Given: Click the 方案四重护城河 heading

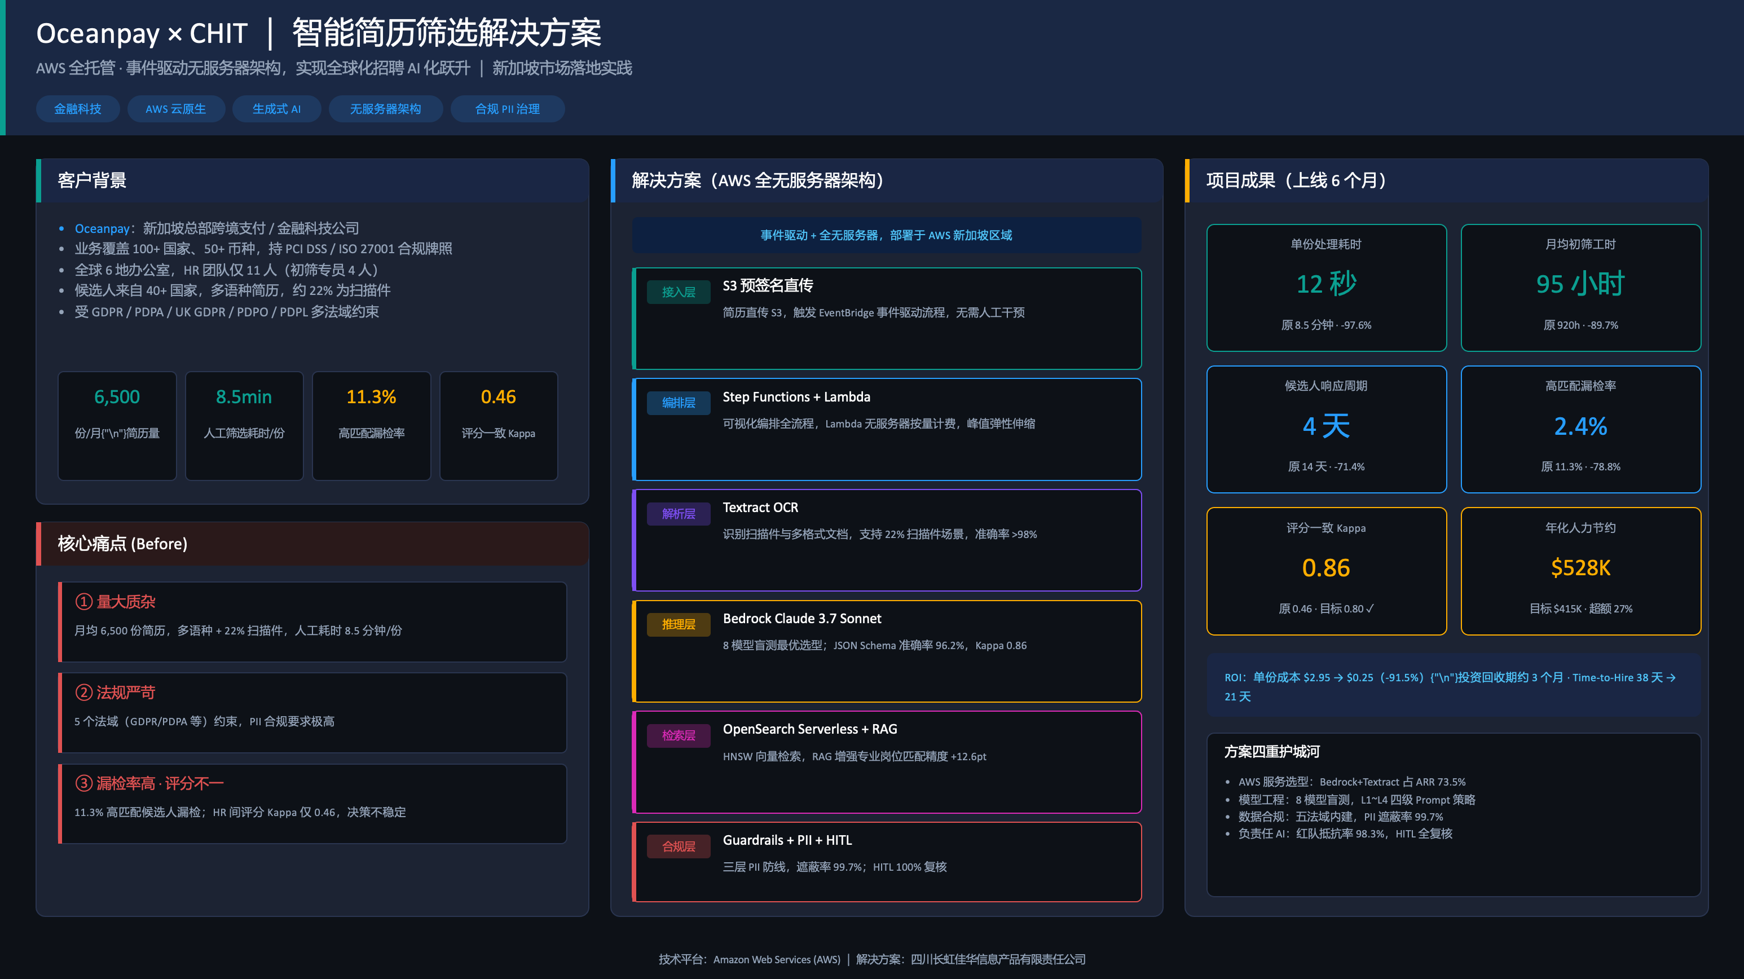Looking at the screenshot, I should coord(1271,752).
